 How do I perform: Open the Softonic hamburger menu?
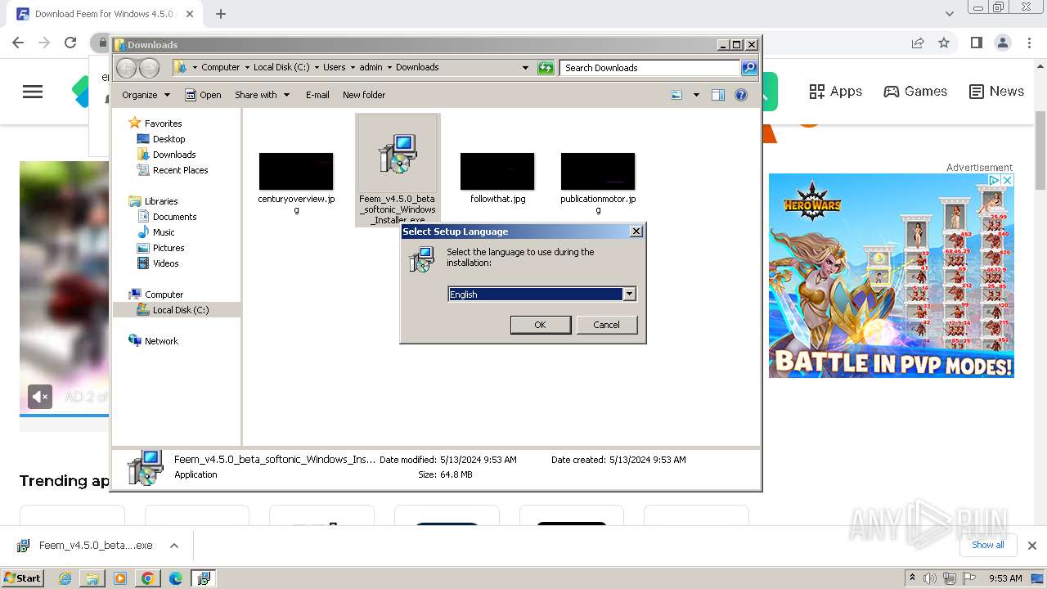click(x=33, y=92)
